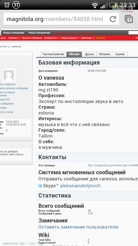Click Оставить замечание пользователю link
This screenshot has height=246, width=138.
(x=78, y=227)
